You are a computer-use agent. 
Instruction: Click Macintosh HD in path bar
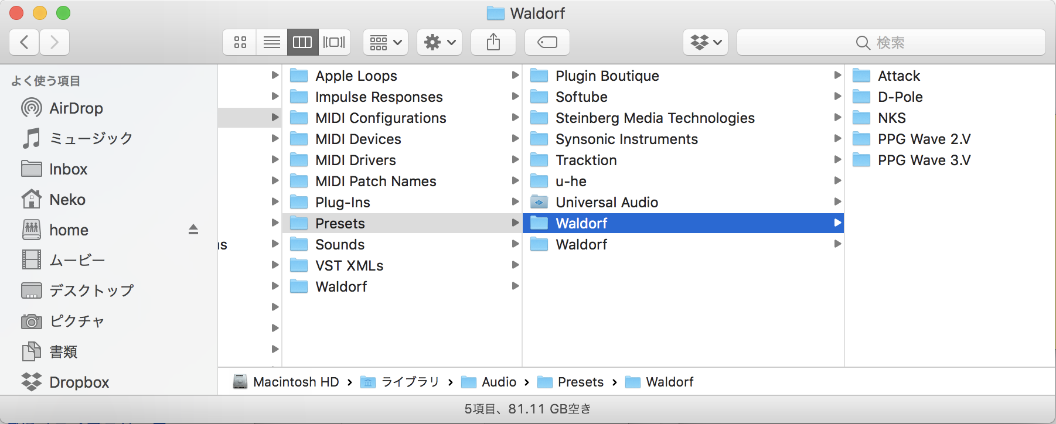pos(295,382)
